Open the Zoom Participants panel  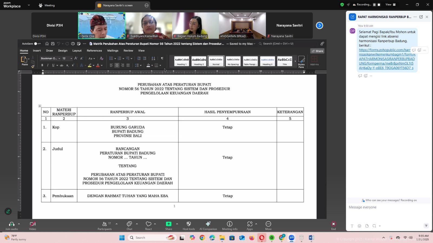click(x=104, y=226)
